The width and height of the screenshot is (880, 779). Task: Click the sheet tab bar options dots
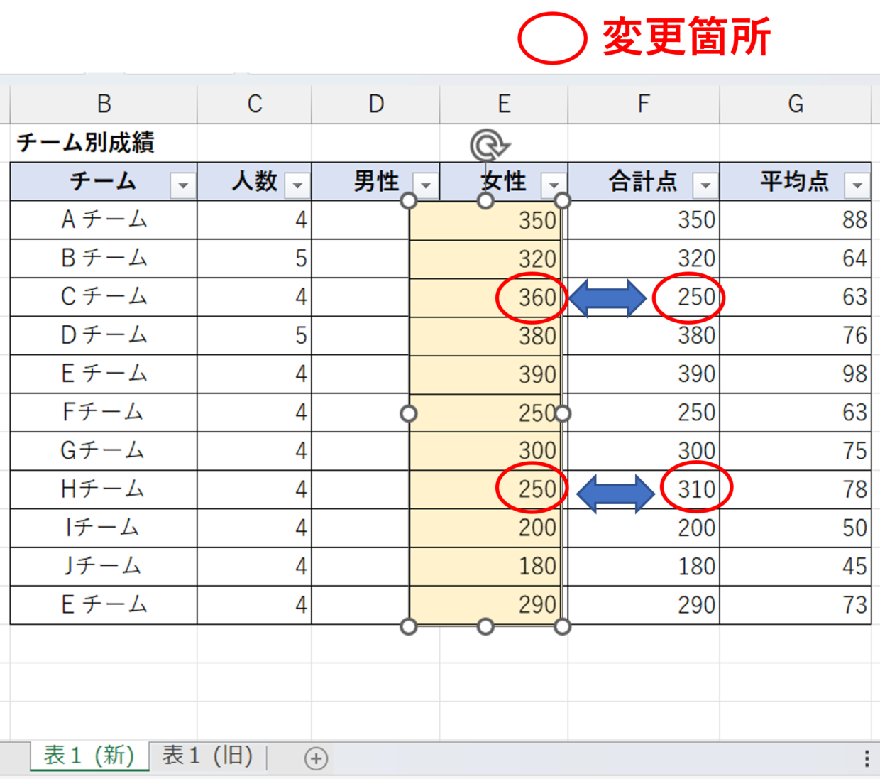point(867,758)
